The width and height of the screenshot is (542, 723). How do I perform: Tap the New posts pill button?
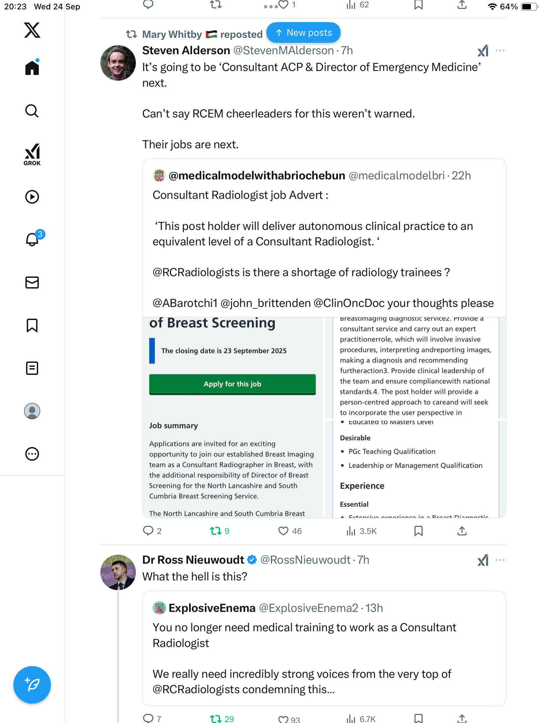[x=303, y=33]
